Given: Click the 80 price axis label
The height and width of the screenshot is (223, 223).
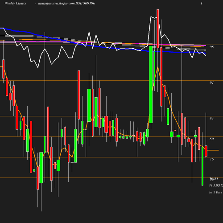Looking at the screenshot, I should tap(211, 139).
